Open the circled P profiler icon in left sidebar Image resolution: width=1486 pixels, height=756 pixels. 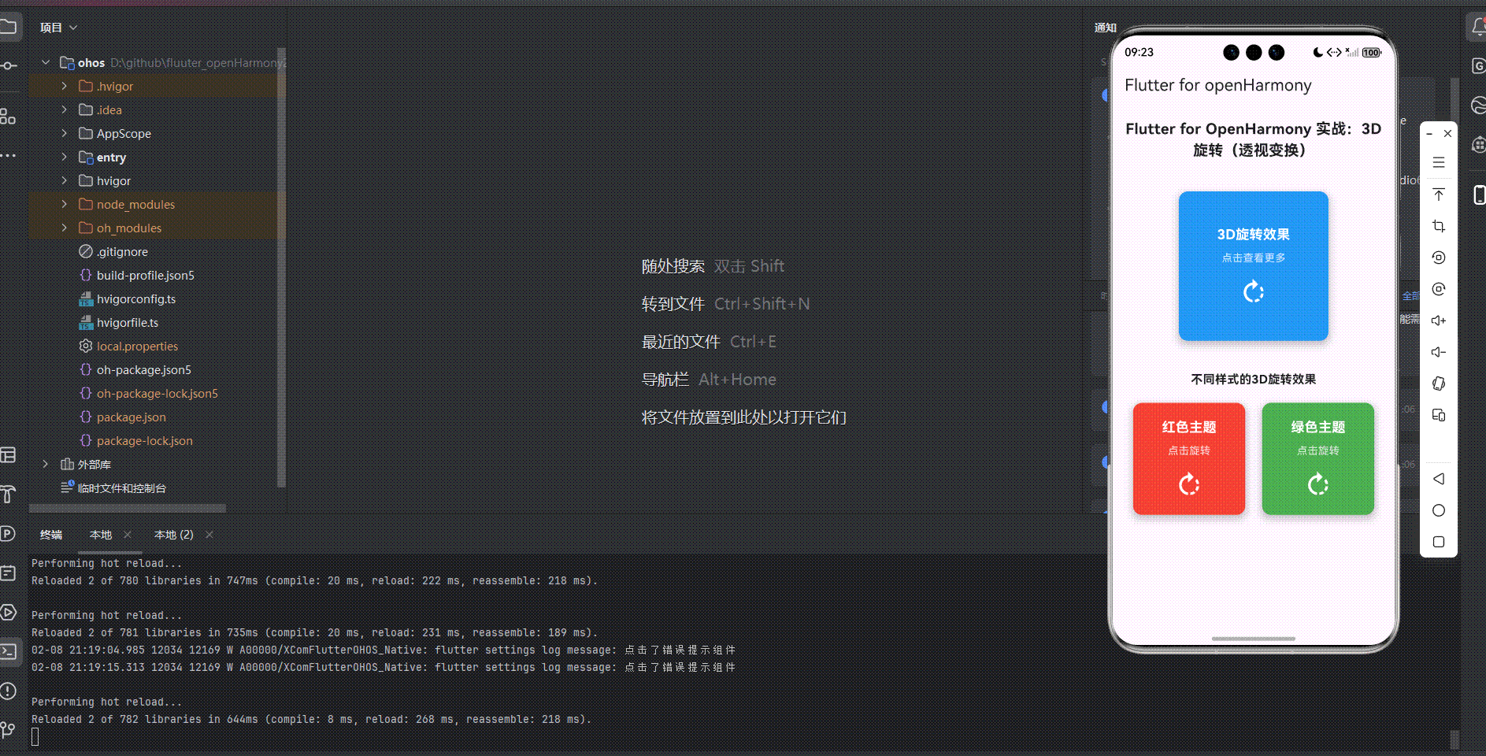point(8,533)
